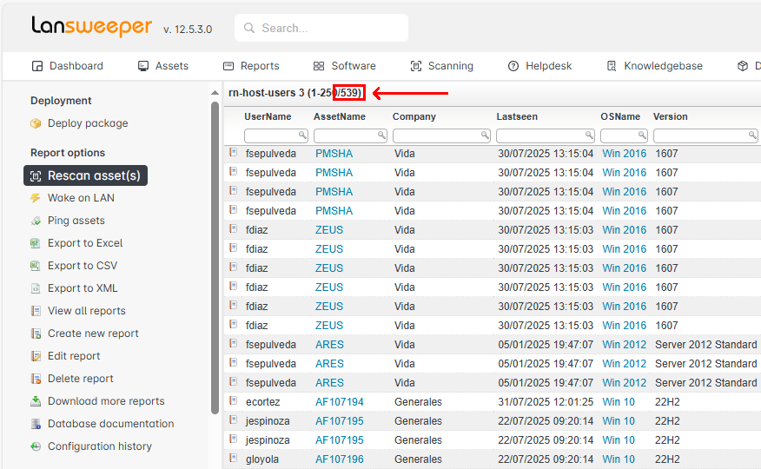Open the Scanning menu

(x=441, y=66)
